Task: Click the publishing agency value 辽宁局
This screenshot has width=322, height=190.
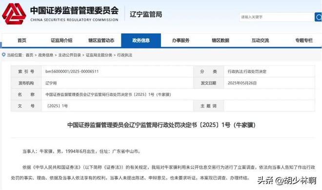Action: (51, 83)
